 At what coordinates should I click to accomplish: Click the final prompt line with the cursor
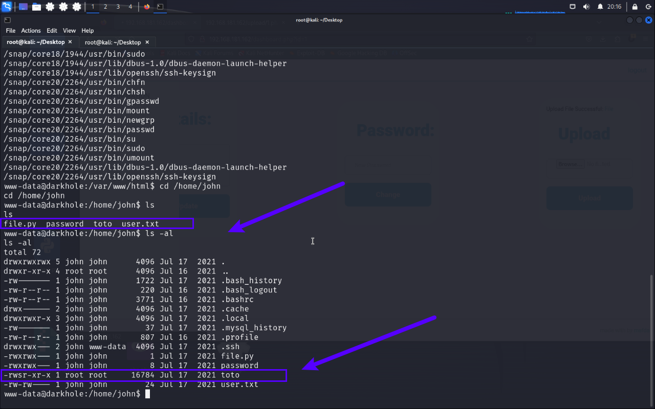tap(77, 394)
